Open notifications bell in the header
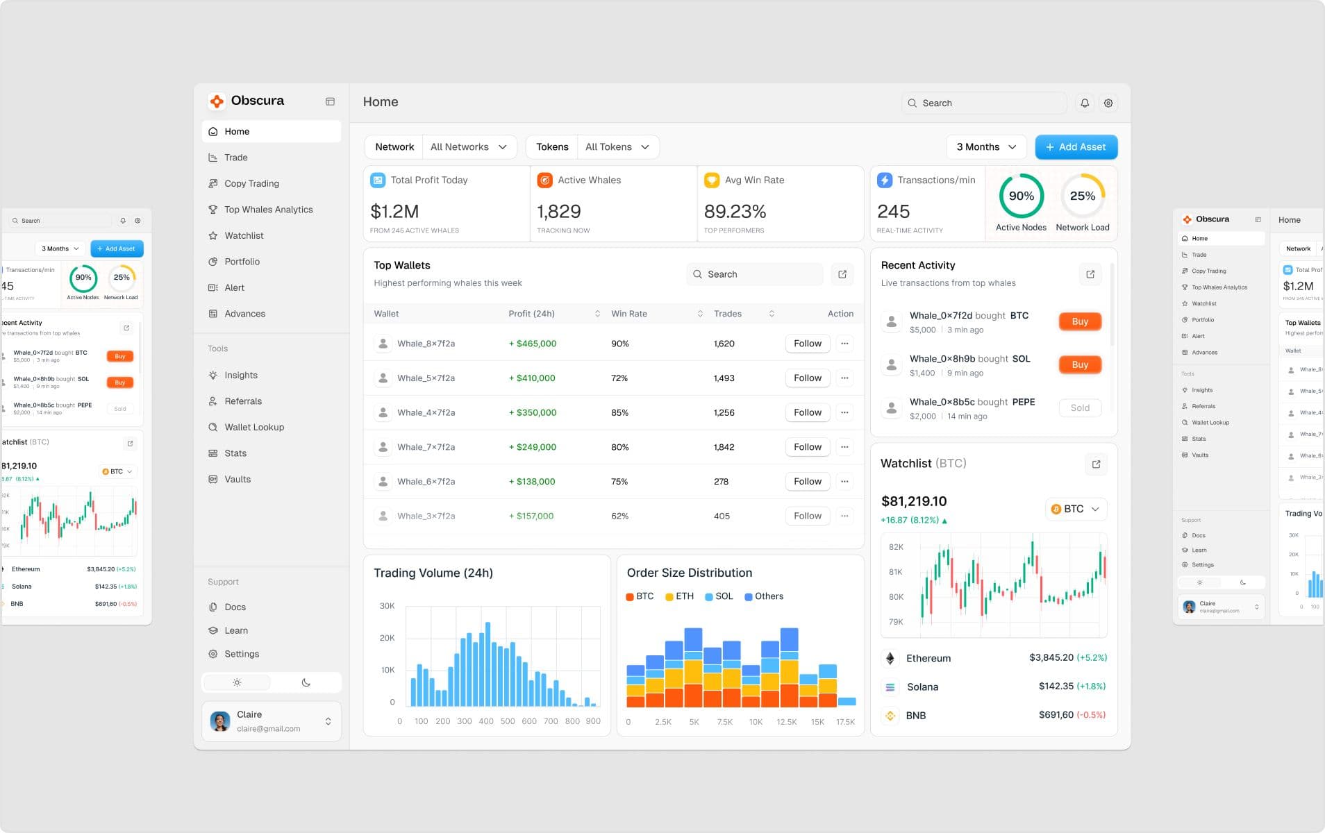Screen dimensions: 1325x833 pos(1085,103)
